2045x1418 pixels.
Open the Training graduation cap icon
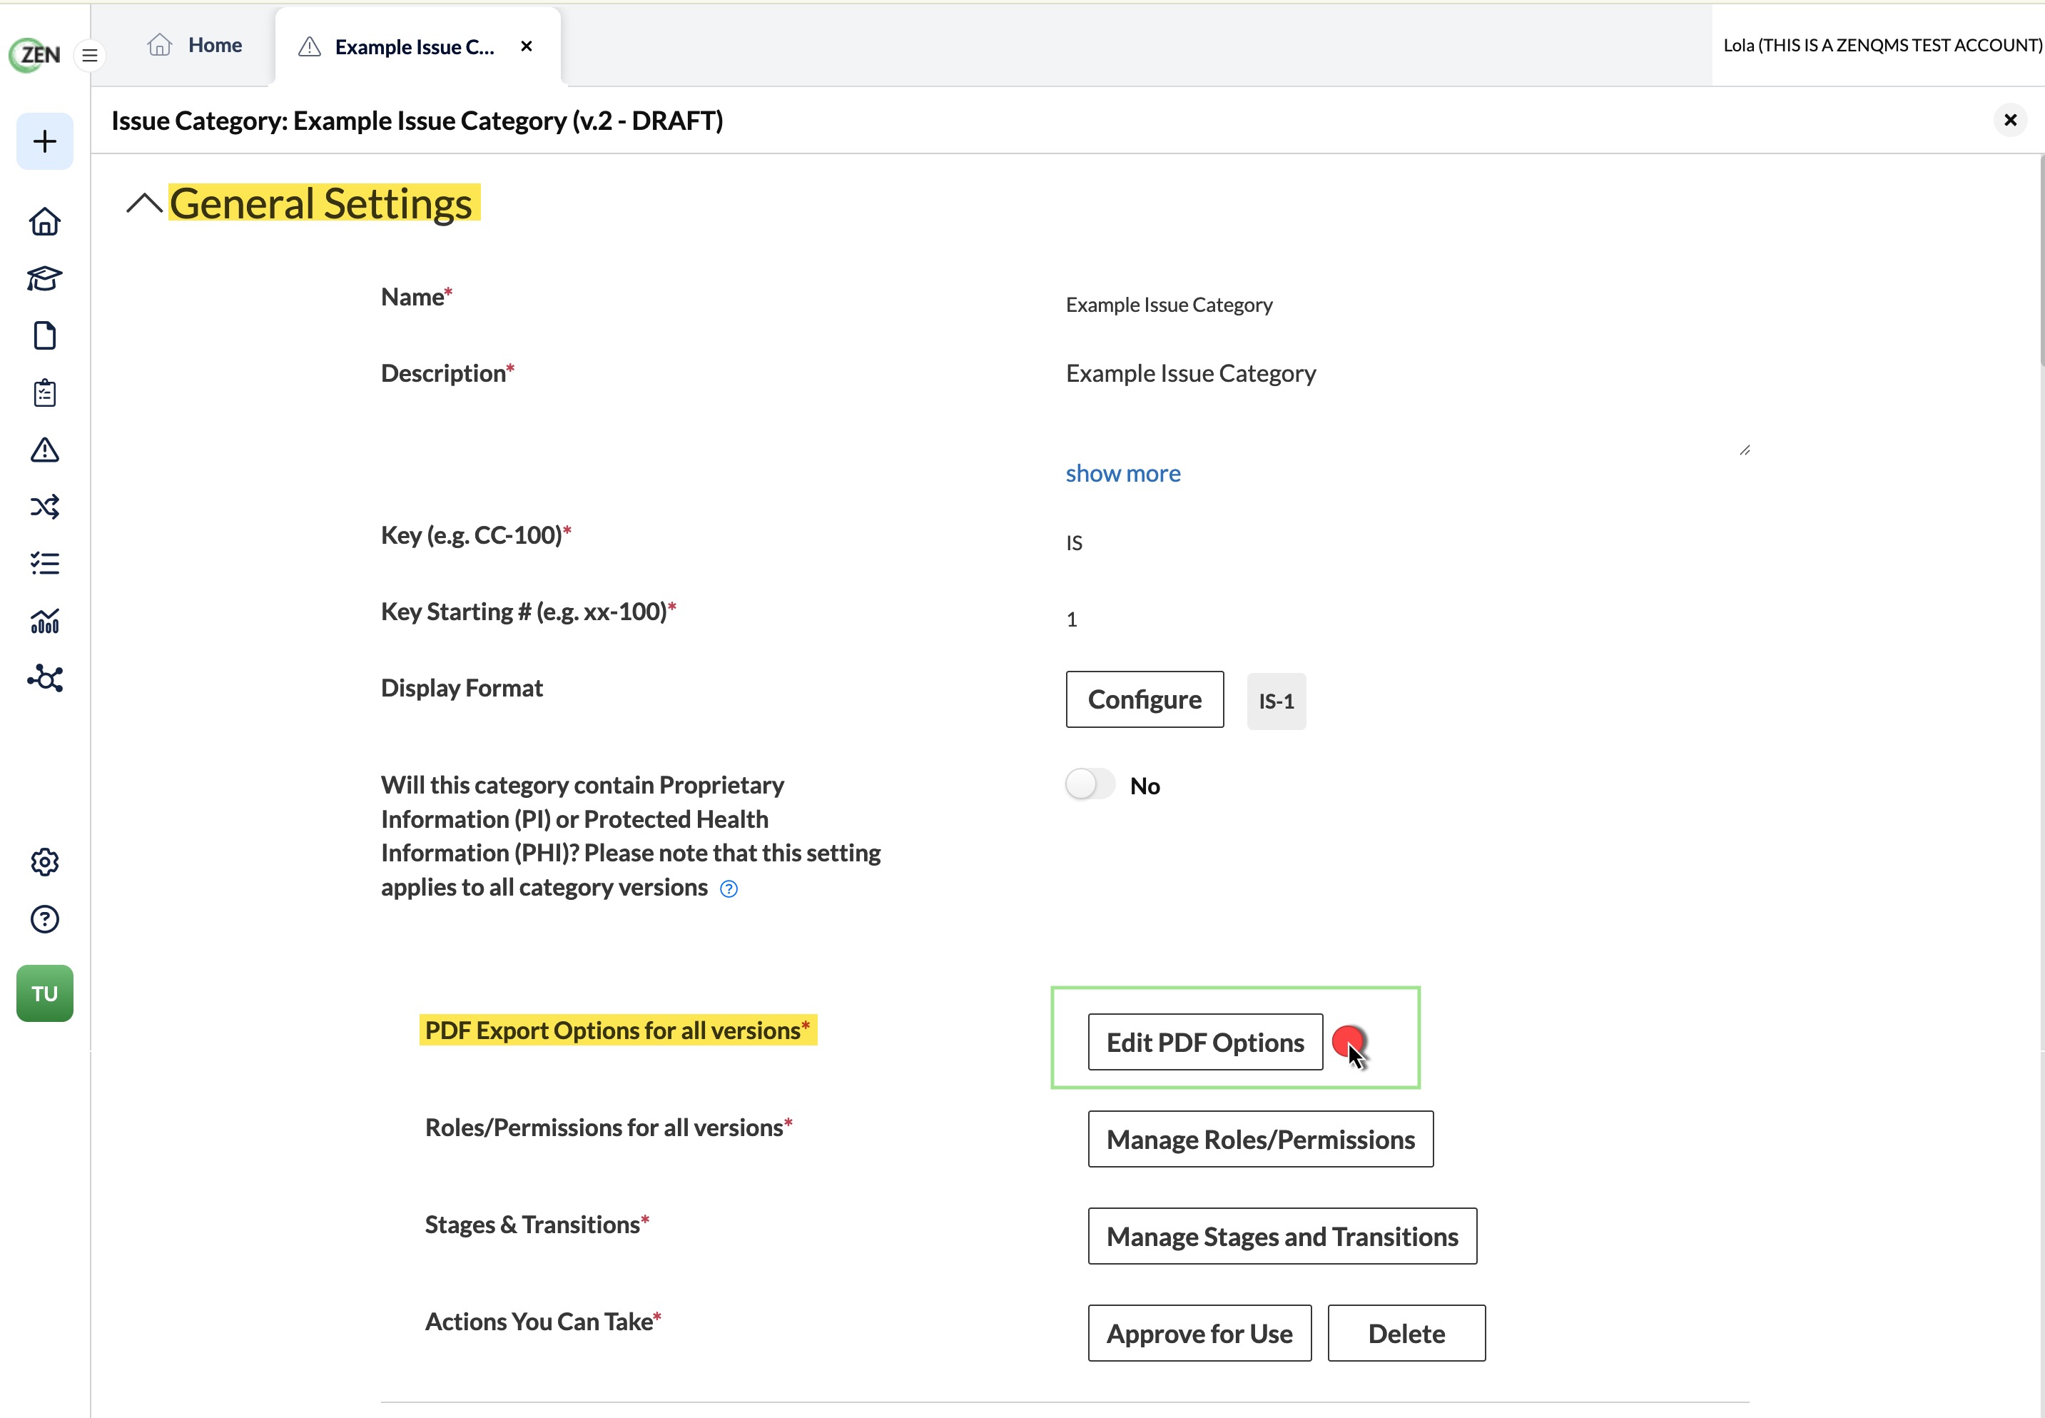[x=44, y=278]
